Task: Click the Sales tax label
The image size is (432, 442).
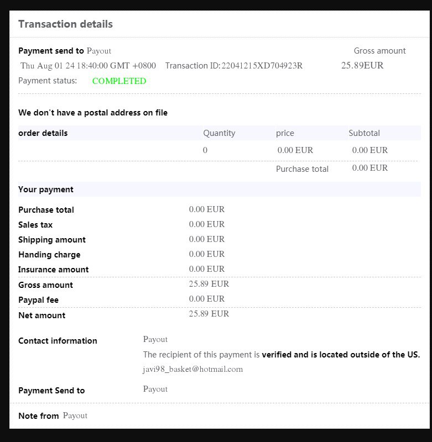Action: 35,225
